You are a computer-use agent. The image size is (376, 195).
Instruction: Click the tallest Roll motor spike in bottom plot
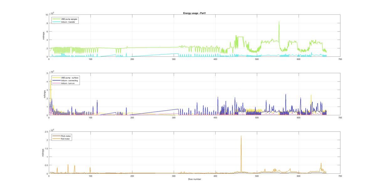click(241, 137)
